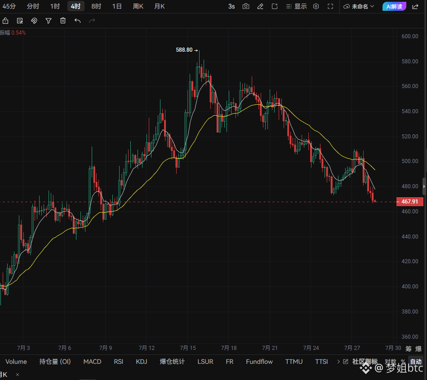Screen dimensions: 427x380
Task: Toggle the MACD indicator
Action: coord(92,362)
